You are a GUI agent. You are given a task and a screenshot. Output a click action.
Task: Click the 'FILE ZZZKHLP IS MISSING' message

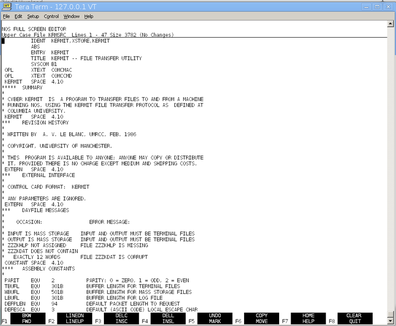point(114,245)
